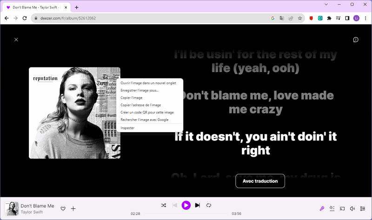Toggle the lyrics microphone icon
372x220 pixels.
pyautogui.click(x=322, y=209)
